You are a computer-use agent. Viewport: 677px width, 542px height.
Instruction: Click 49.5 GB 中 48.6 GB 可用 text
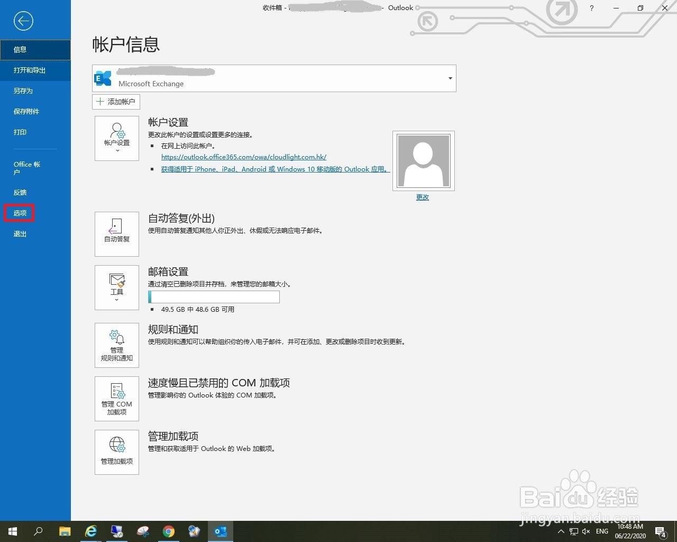(198, 310)
